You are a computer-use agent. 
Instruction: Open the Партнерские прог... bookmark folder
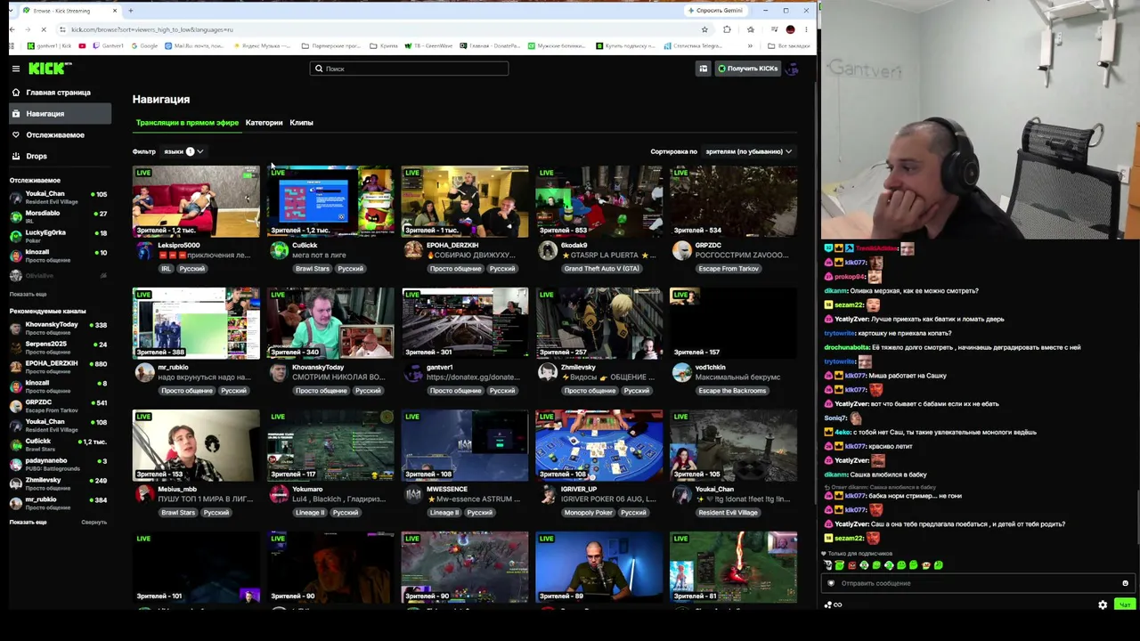[331, 46]
